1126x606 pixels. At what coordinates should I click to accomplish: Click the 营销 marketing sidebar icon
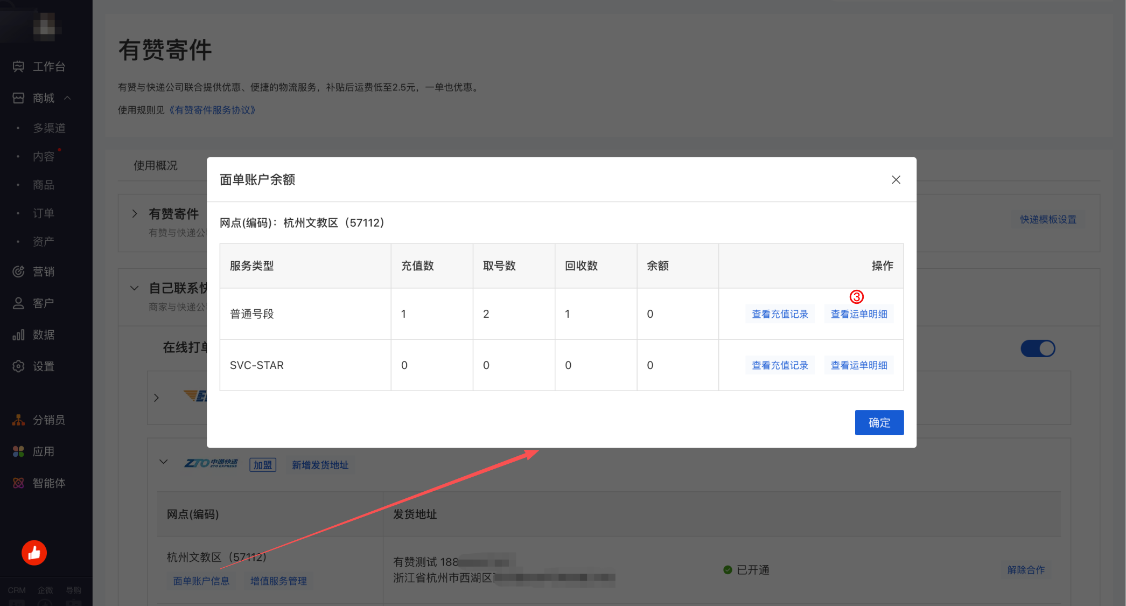[x=18, y=271]
